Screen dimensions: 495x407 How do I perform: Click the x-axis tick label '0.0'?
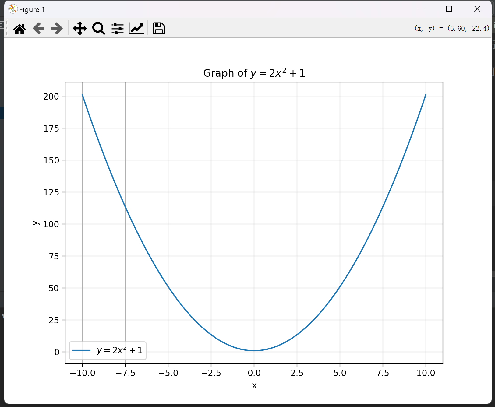coord(254,373)
